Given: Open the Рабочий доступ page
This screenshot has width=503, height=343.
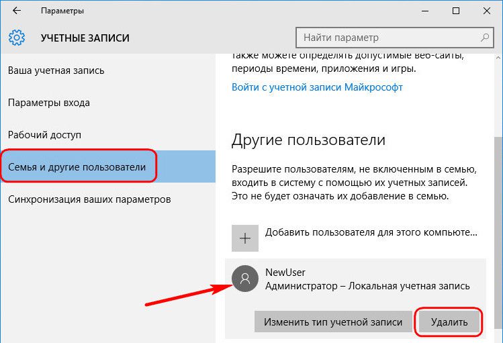Looking at the screenshot, I should (x=44, y=135).
